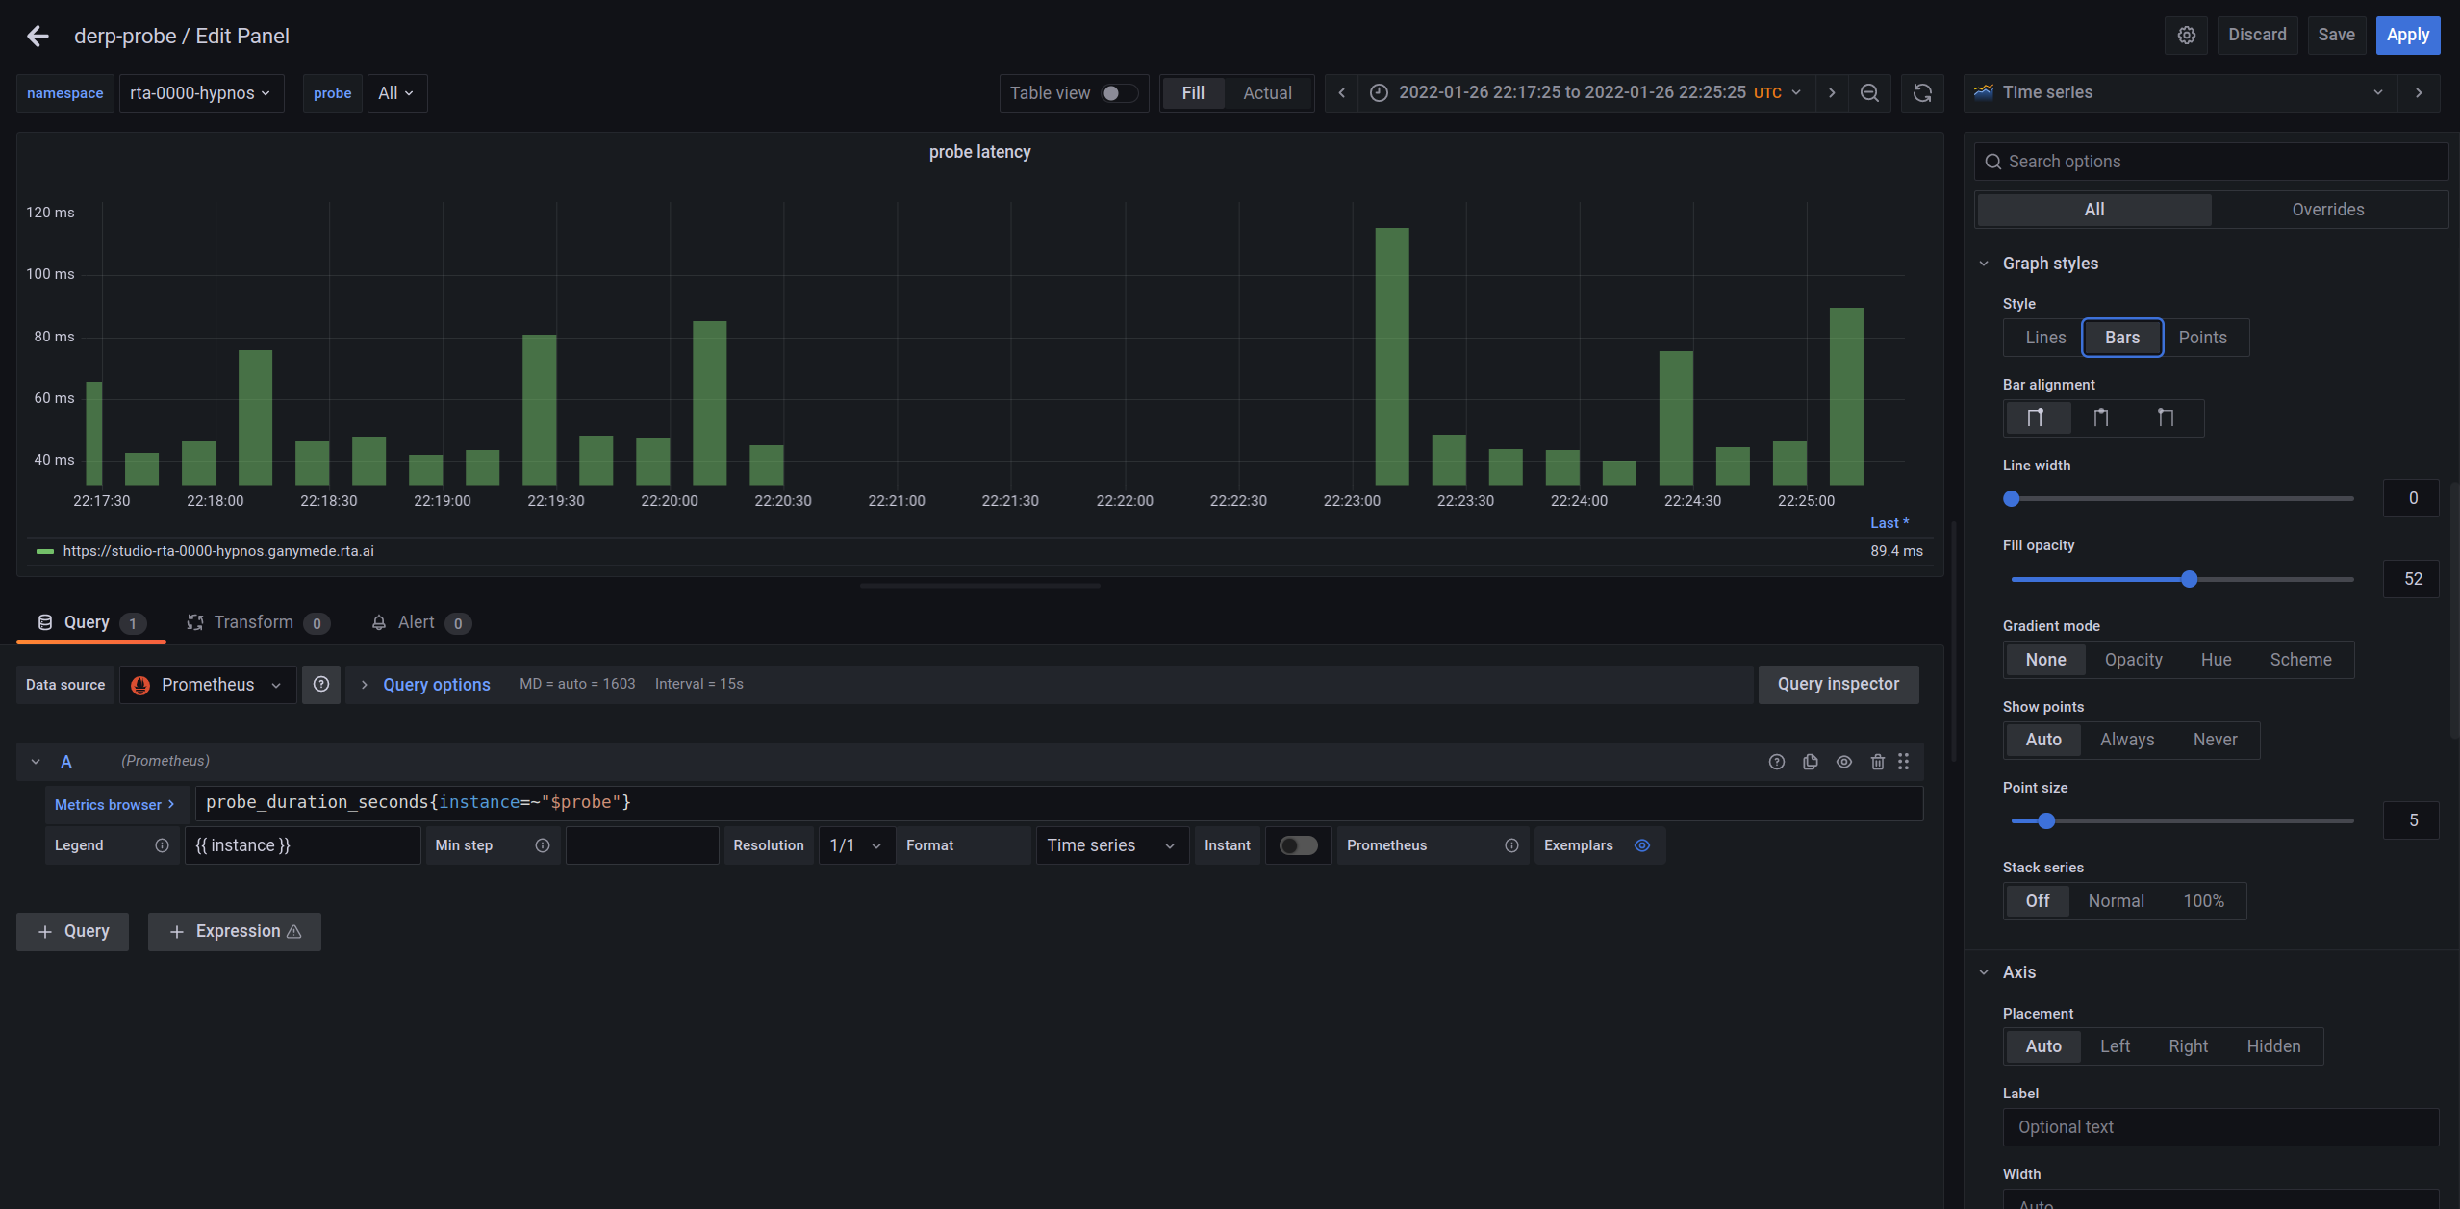Toggle query visibility with the eye icon

pyautogui.click(x=1844, y=761)
